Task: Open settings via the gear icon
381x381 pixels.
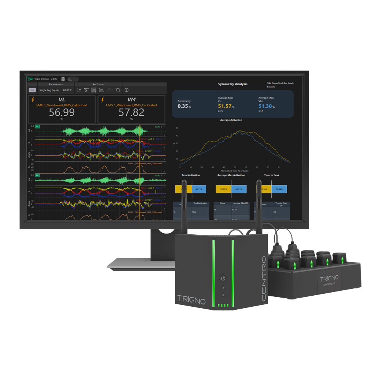Action: (63, 79)
